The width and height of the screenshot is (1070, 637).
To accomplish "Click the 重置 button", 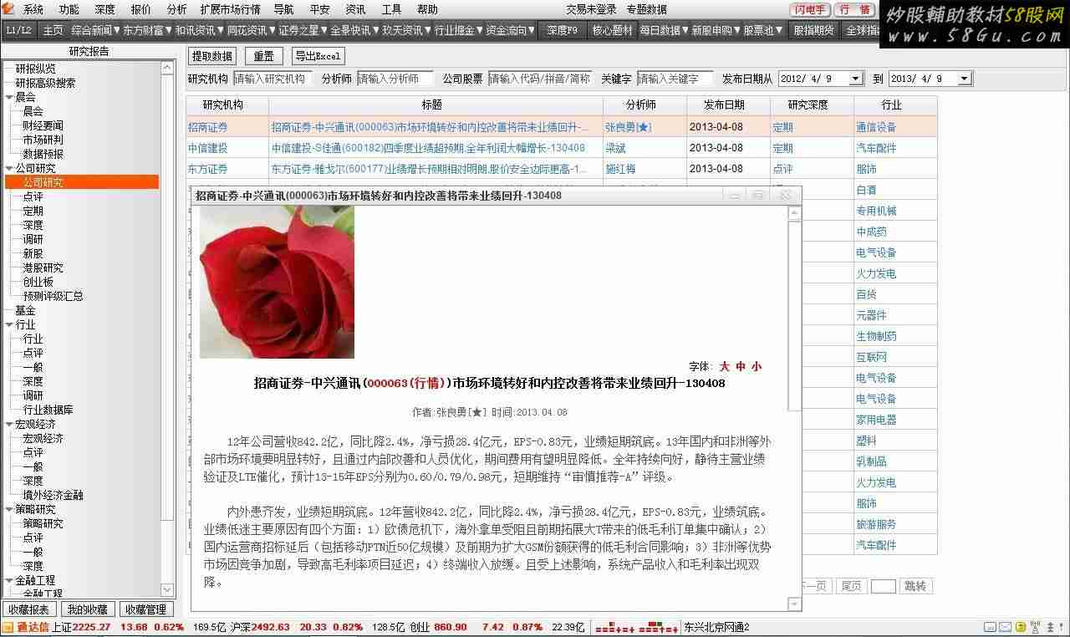I will pyautogui.click(x=263, y=56).
